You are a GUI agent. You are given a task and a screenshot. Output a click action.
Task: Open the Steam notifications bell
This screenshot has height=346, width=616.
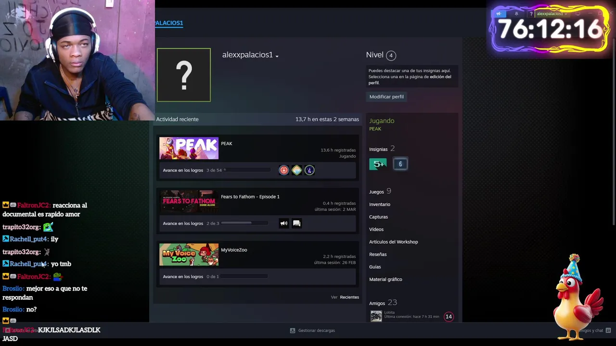pos(516,14)
